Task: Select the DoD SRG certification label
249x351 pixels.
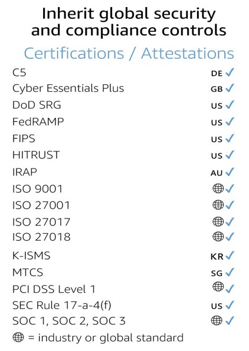Action: 37,105
